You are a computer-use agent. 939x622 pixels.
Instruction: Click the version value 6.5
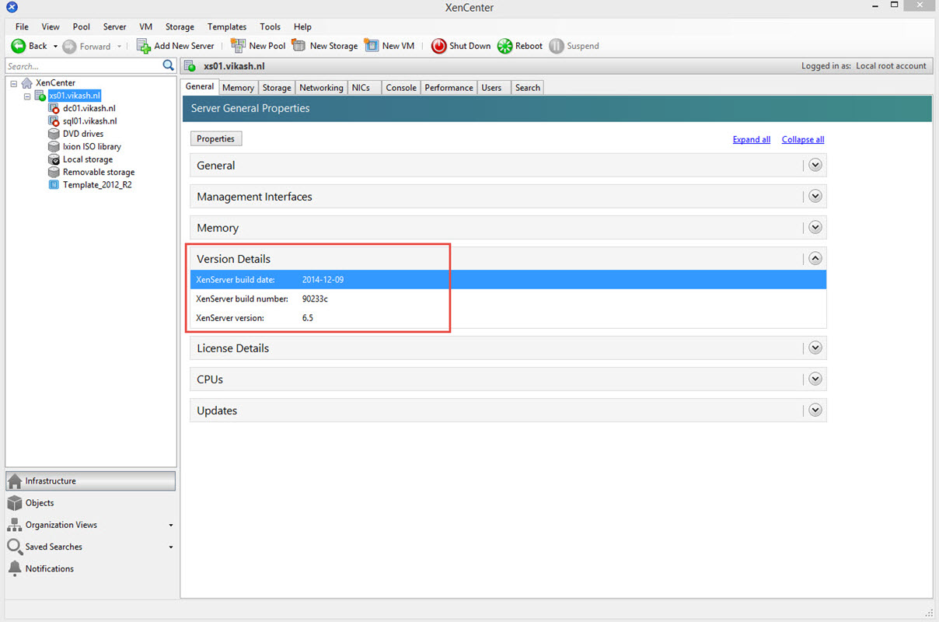(308, 318)
